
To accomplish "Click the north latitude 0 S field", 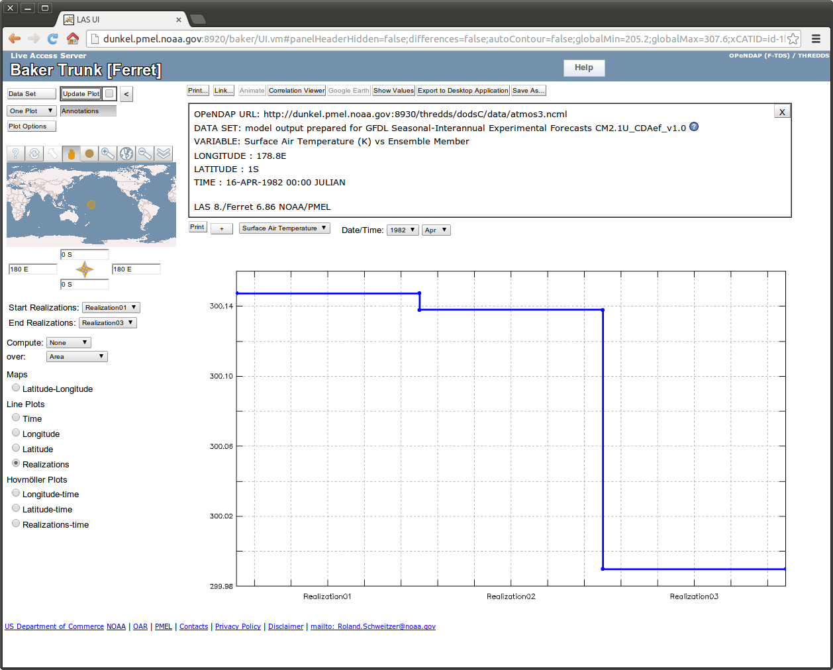I will pyautogui.click(x=85, y=254).
